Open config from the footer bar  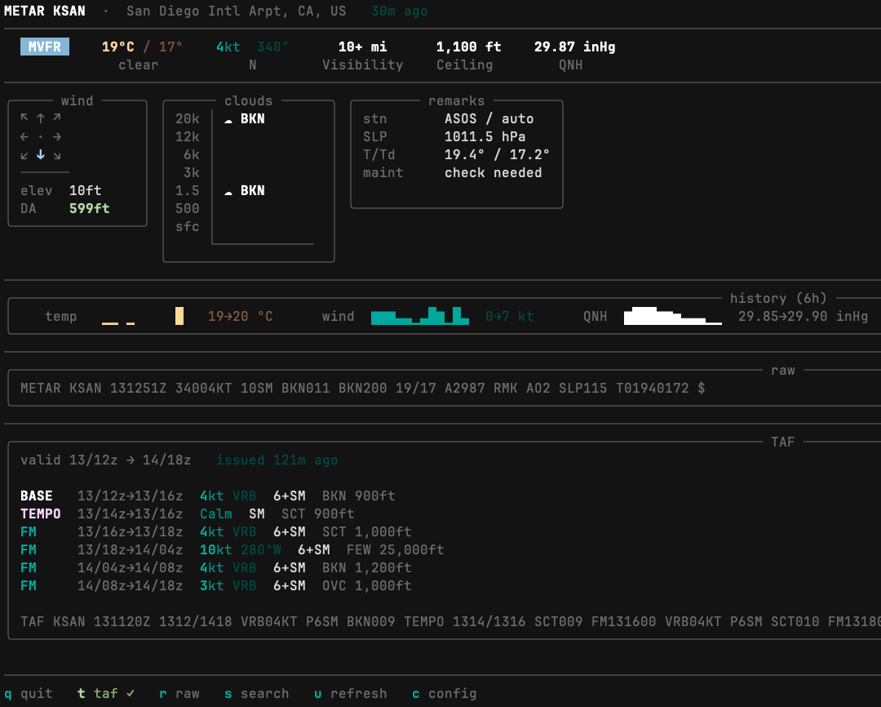(444, 693)
